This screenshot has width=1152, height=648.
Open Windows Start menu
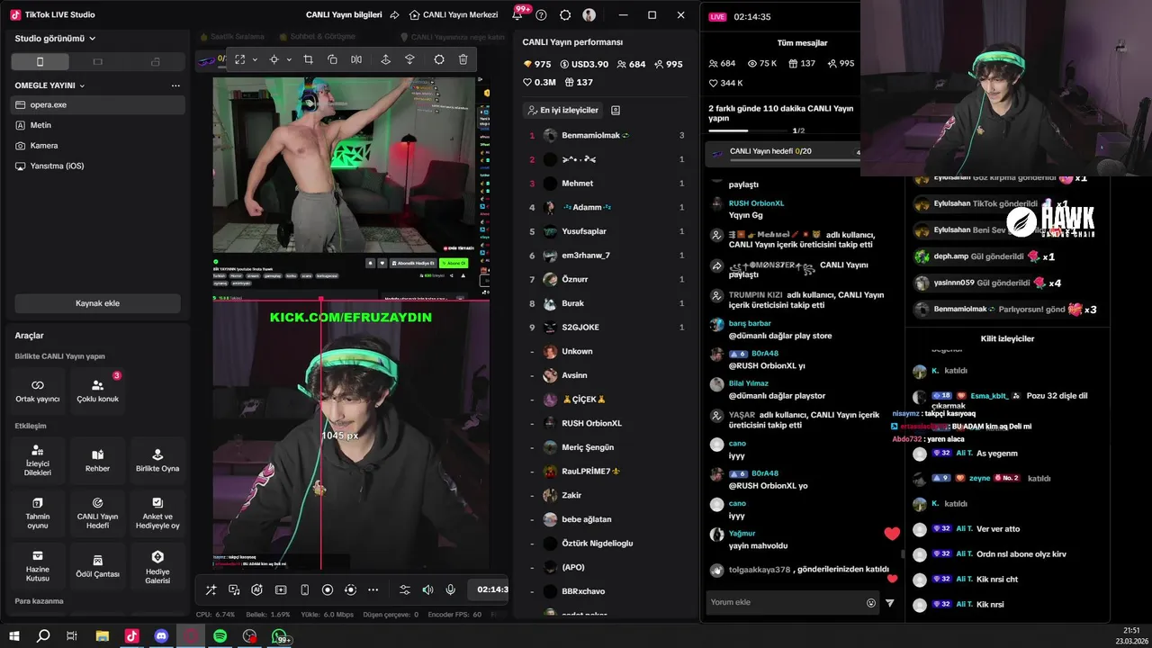[14, 636]
